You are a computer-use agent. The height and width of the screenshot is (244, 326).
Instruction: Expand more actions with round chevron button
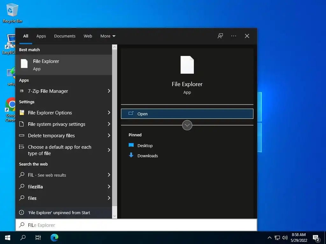(187, 125)
